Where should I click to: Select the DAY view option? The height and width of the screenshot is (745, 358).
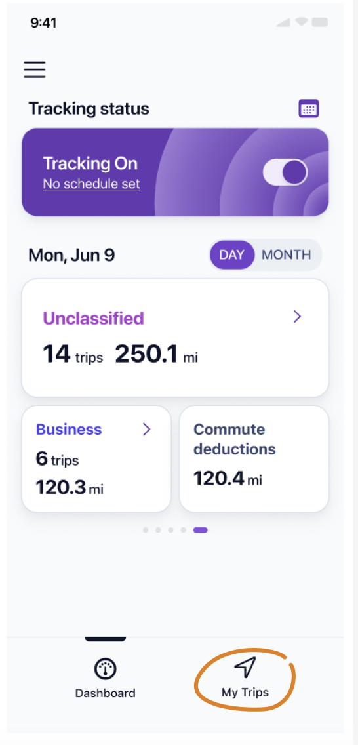(231, 254)
